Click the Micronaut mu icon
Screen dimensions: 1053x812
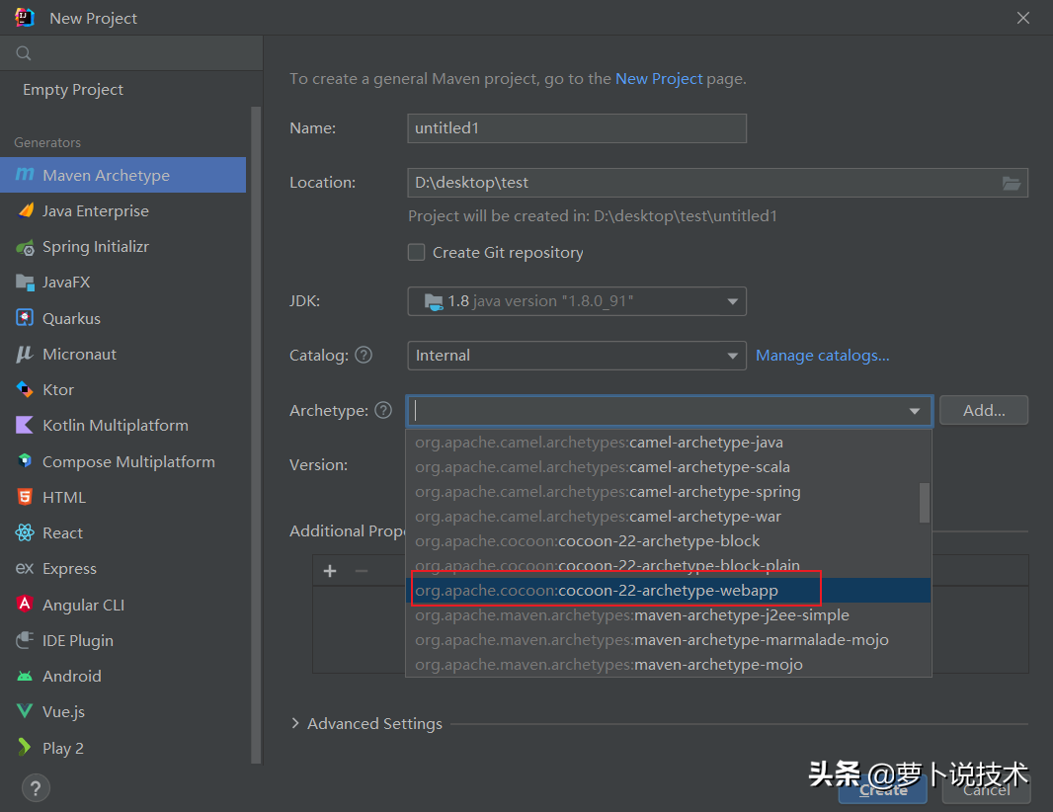(x=25, y=354)
